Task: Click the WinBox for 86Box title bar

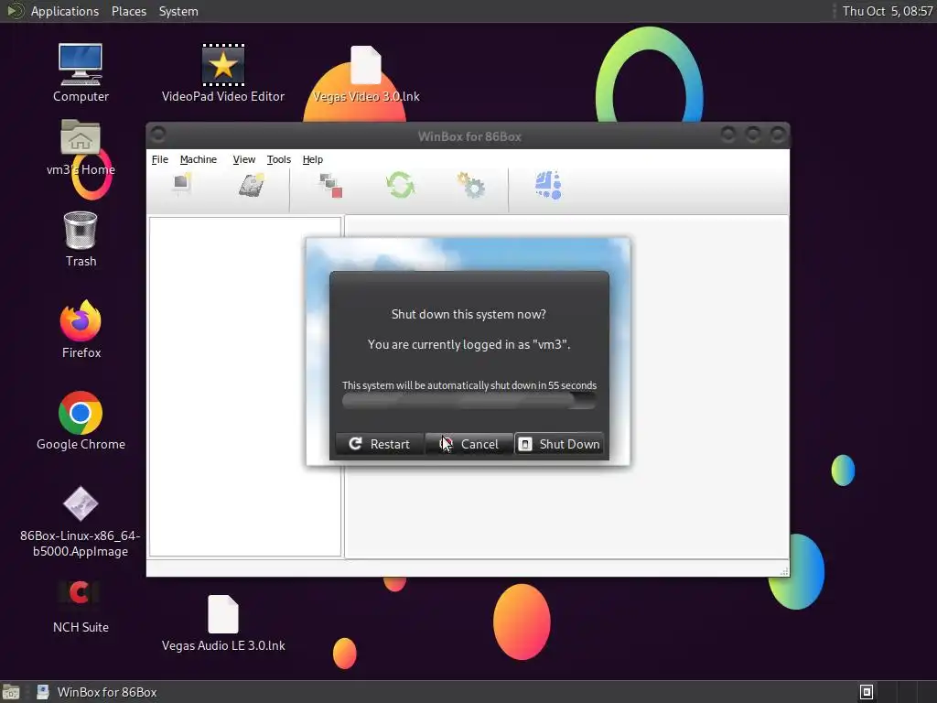Action: click(x=469, y=136)
